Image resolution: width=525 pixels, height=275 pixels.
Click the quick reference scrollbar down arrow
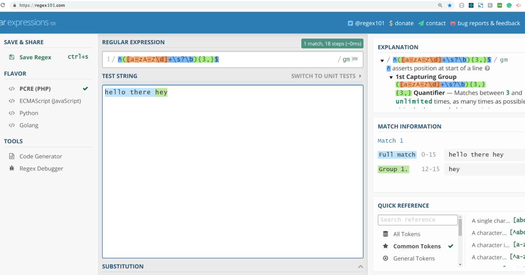pyautogui.click(x=460, y=265)
